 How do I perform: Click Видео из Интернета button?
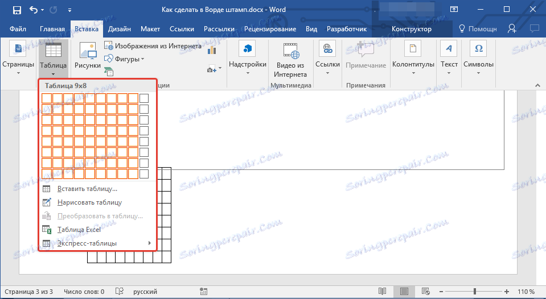click(290, 60)
